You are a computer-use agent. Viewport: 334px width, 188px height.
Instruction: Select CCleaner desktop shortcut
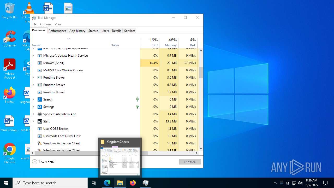coord(10,39)
